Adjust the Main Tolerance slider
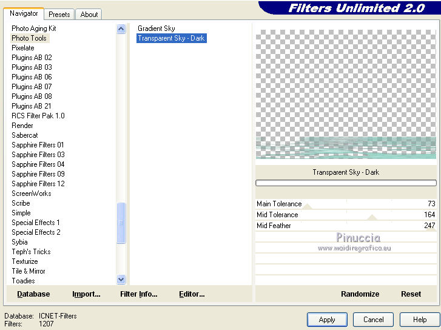 click(x=346, y=204)
